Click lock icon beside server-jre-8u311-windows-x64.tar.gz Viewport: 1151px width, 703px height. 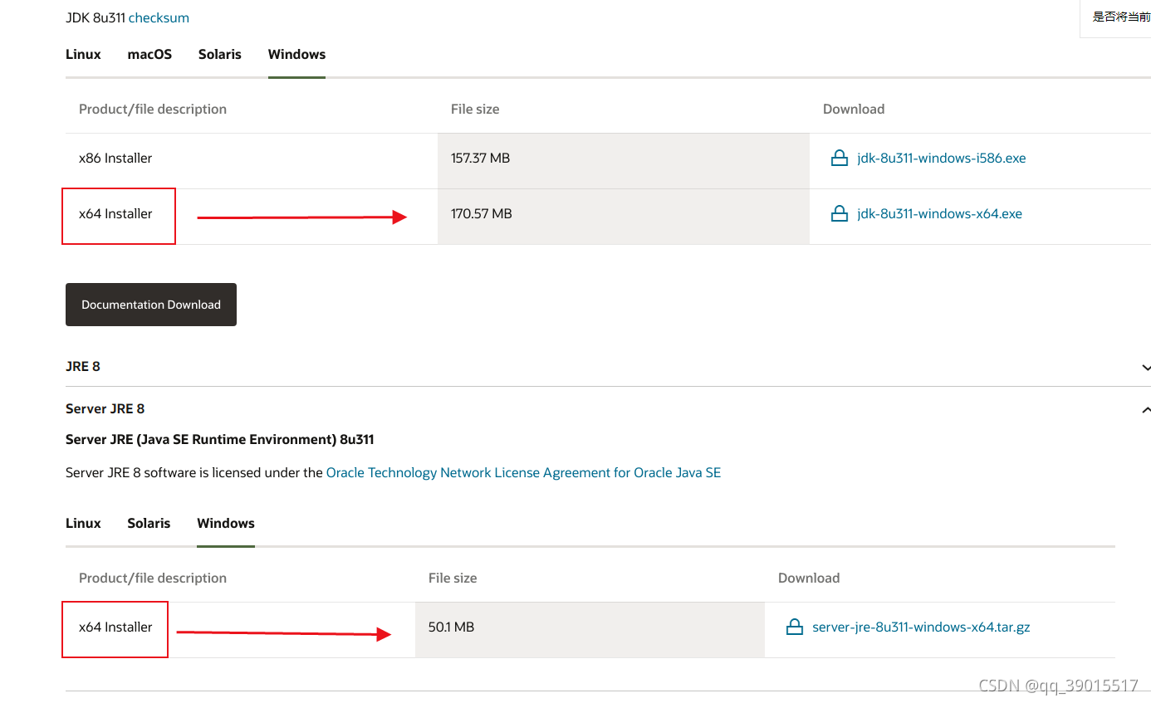[794, 627]
